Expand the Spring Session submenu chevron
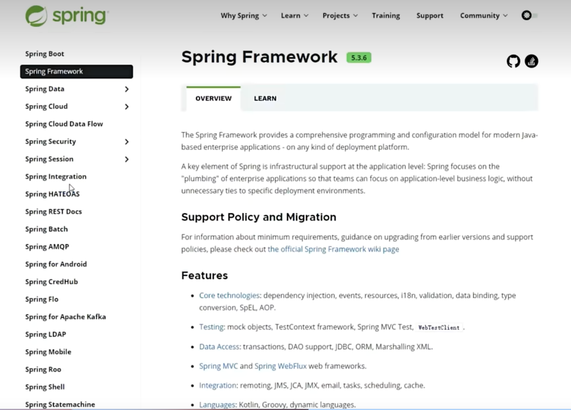The width and height of the screenshot is (571, 410). 126,160
